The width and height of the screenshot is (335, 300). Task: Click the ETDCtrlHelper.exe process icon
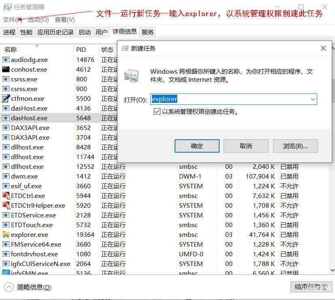click(x=6, y=205)
